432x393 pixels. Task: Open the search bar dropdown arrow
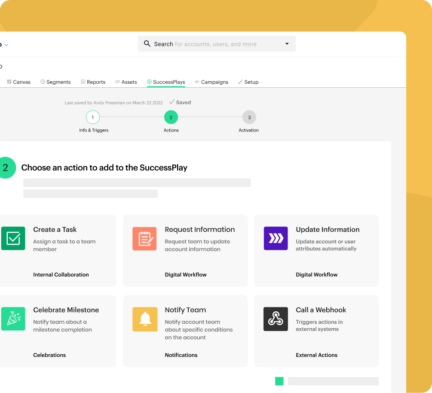[287, 43]
